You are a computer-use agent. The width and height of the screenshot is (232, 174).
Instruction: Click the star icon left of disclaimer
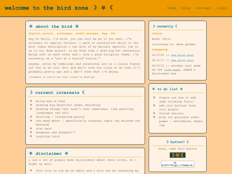point(31,153)
